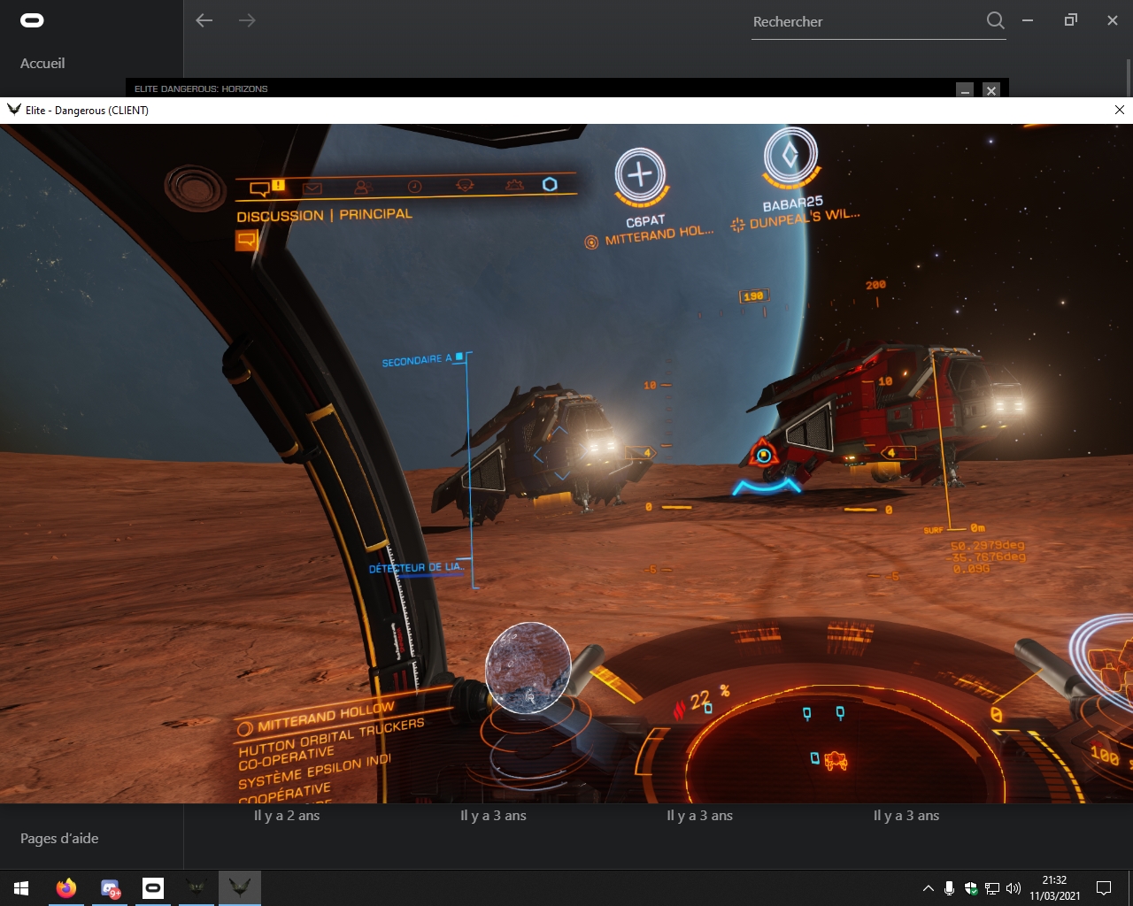Open the Windows Start menu
Screen dimensions: 1133x906
point(21,888)
